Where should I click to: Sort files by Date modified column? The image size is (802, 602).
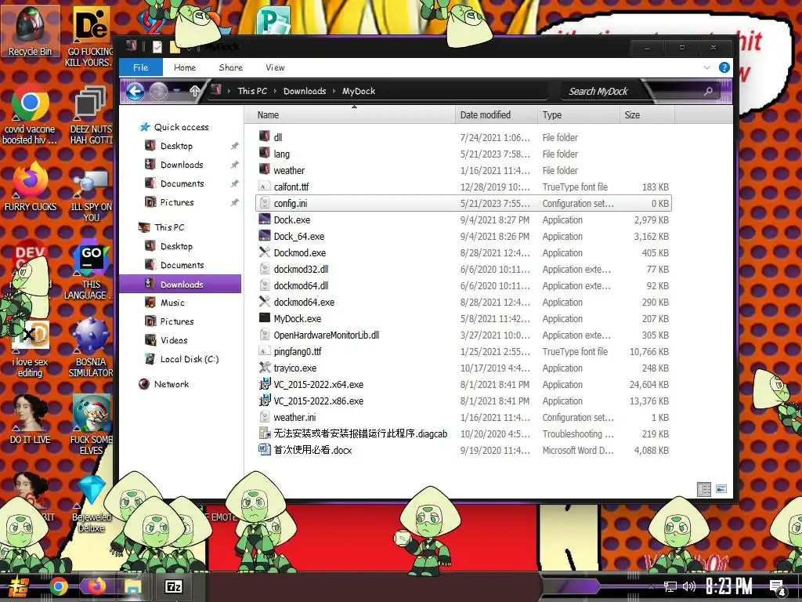pyautogui.click(x=496, y=115)
